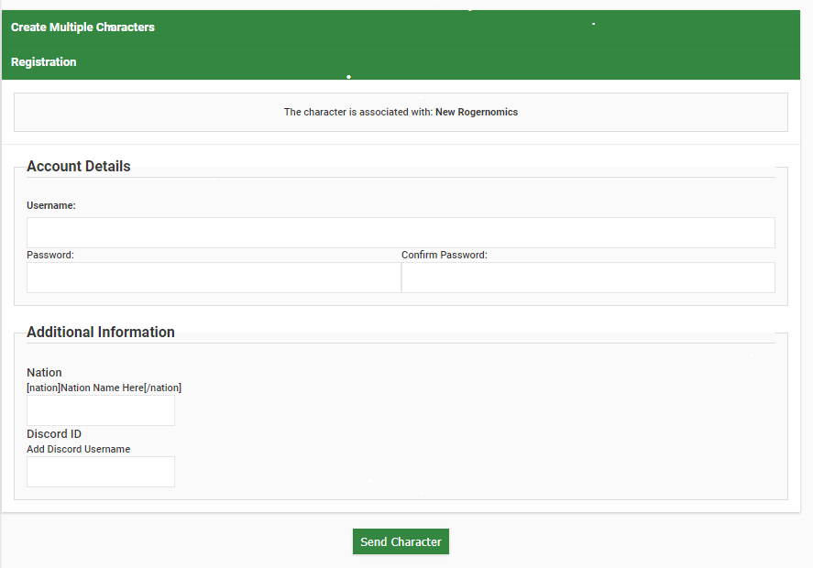This screenshot has height=568, width=813.
Task: Click the Username input field
Action: 401,233
